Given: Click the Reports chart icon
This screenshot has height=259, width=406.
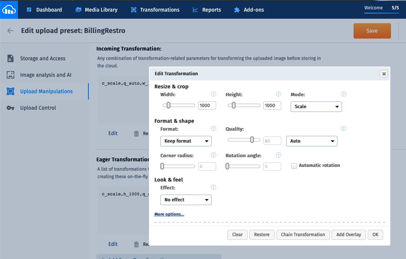Looking at the screenshot, I should coord(195,10).
